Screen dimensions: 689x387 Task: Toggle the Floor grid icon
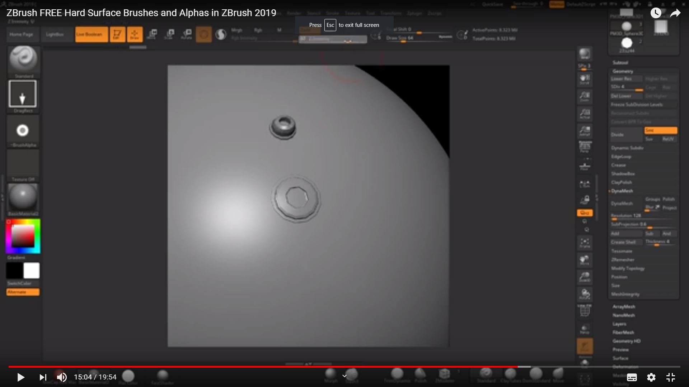[x=585, y=166]
